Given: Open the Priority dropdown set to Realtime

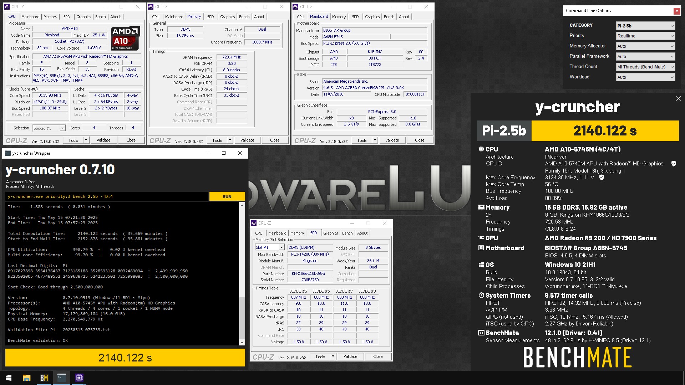Looking at the screenshot, I should click(645, 36).
